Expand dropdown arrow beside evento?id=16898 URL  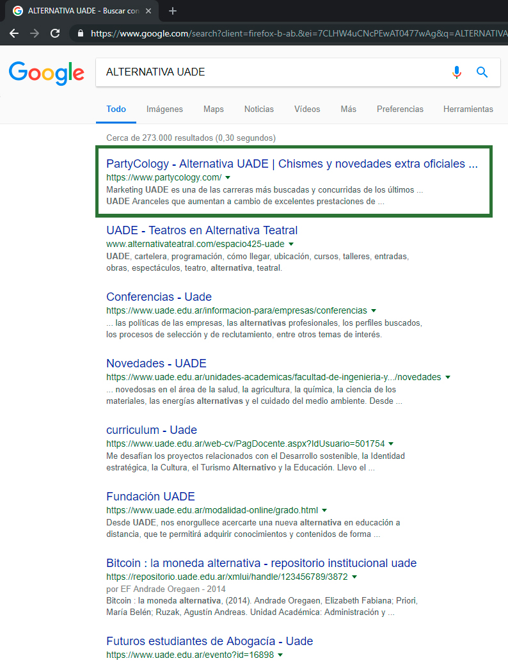coord(280,655)
